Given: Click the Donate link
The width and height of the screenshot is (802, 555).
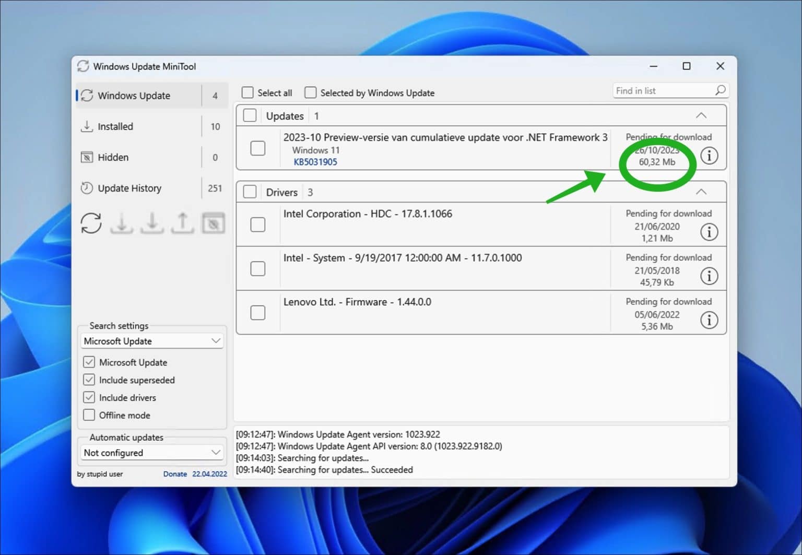Looking at the screenshot, I should pyautogui.click(x=175, y=474).
